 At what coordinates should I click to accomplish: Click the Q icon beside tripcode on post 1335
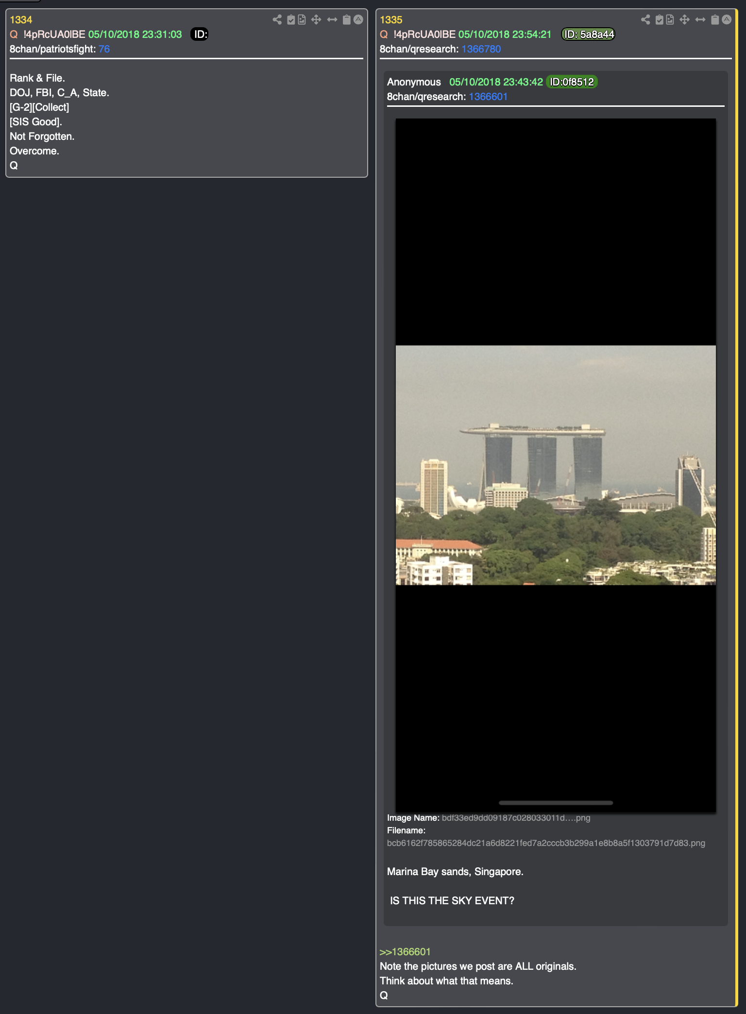pos(384,34)
